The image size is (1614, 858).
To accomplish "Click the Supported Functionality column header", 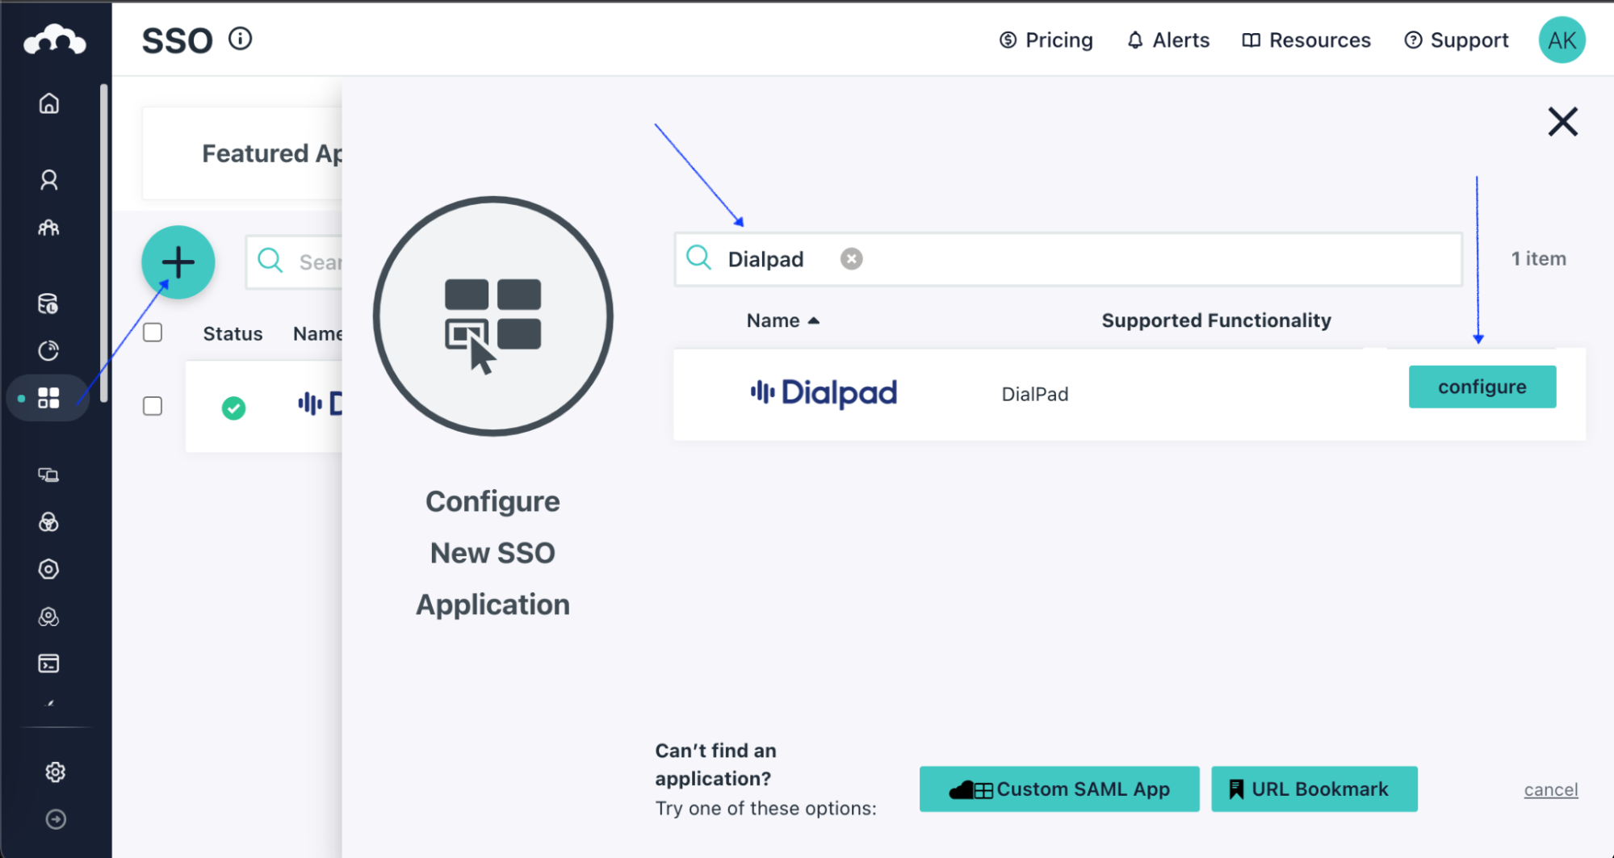I will 1216,320.
